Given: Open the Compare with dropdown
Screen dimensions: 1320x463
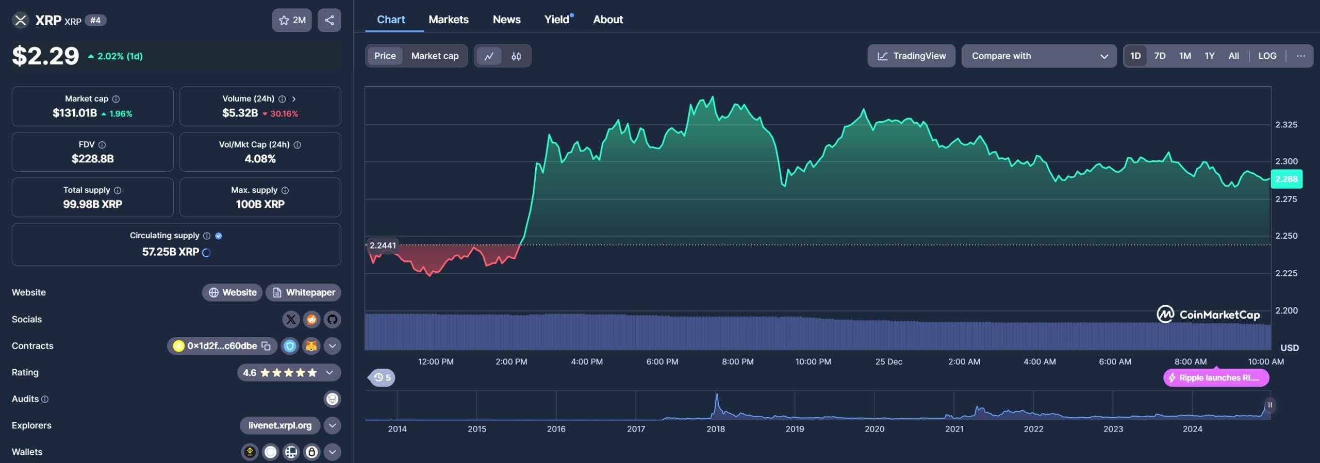Looking at the screenshot, I should [1039, 56].
